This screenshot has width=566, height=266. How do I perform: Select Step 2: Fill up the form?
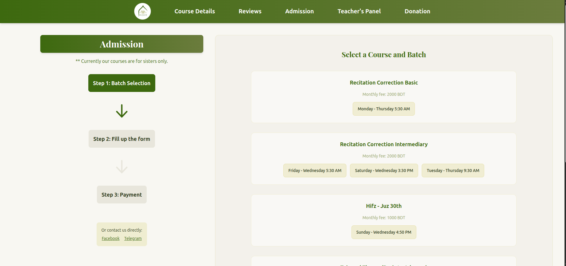coord(122,139)
